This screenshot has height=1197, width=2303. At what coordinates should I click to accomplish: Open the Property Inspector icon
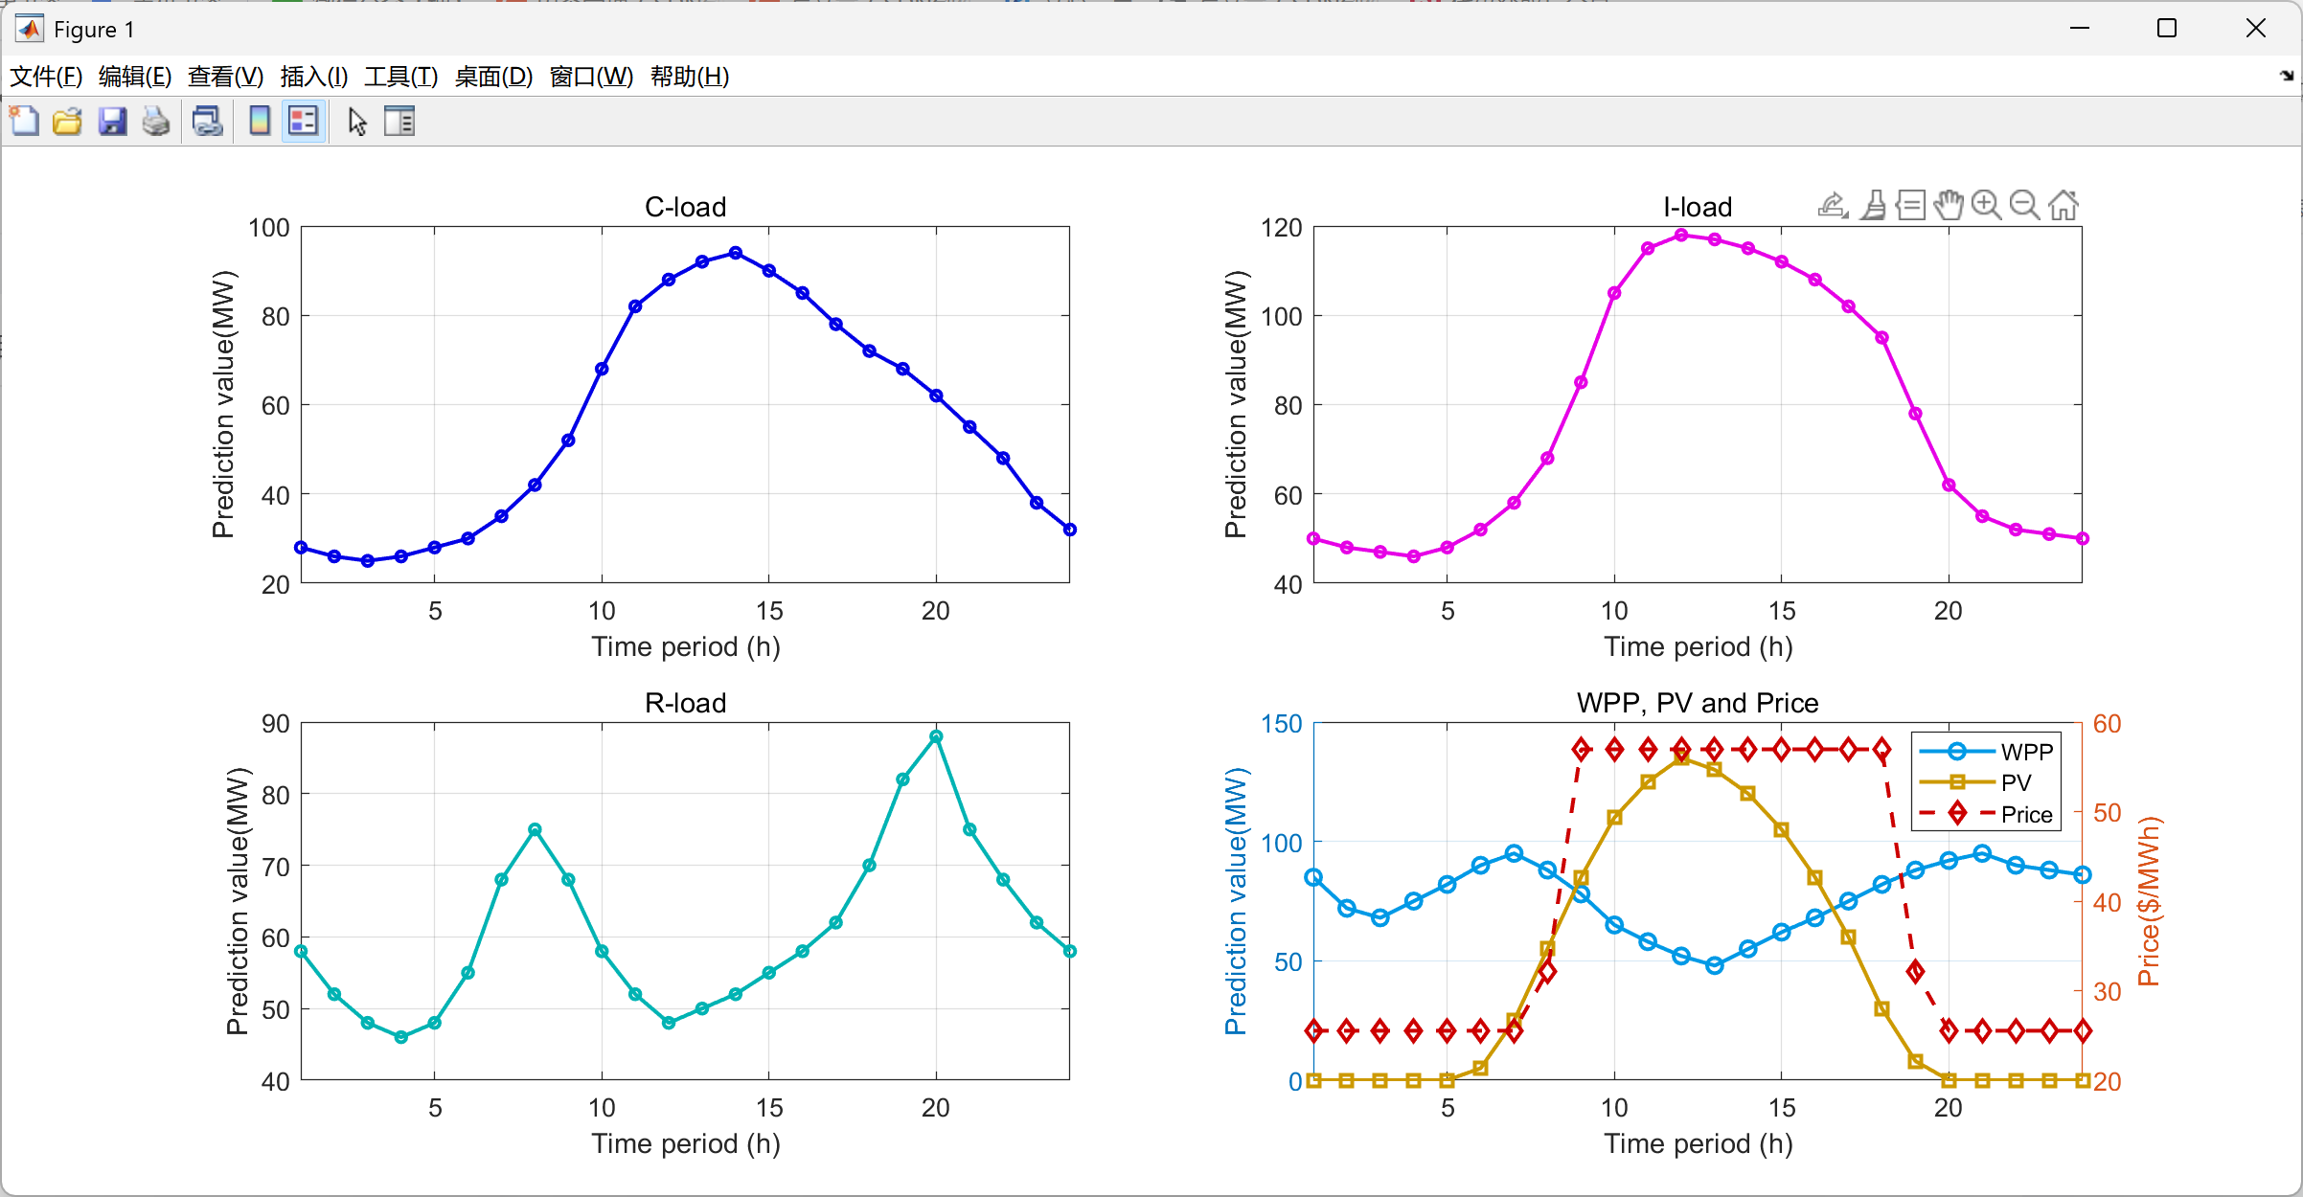click(399, 122)
